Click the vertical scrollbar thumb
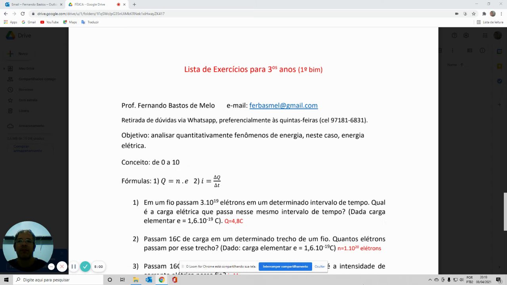This screenshot has height=285, width=507. [505, 212]
